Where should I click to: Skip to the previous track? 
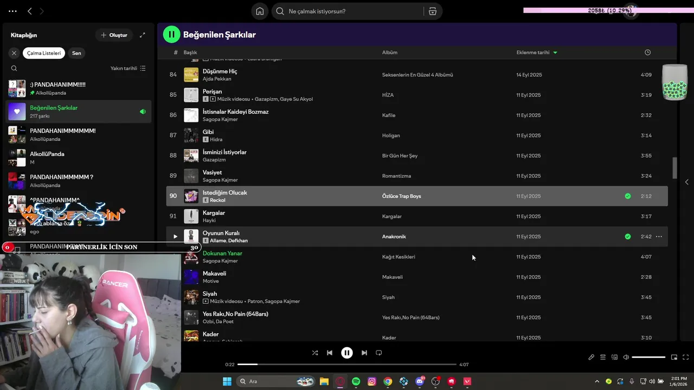330,353
